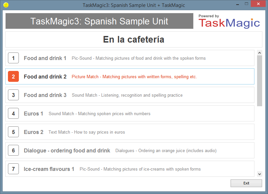Image resolution: width=268 pixels, height=194 pixels.
Task: Click the number 5 box icon
Action: tap(13, 132)
